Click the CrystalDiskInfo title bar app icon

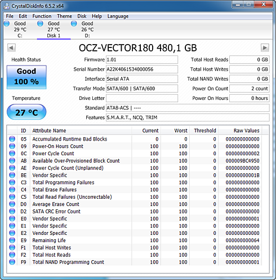coord(7,6)
